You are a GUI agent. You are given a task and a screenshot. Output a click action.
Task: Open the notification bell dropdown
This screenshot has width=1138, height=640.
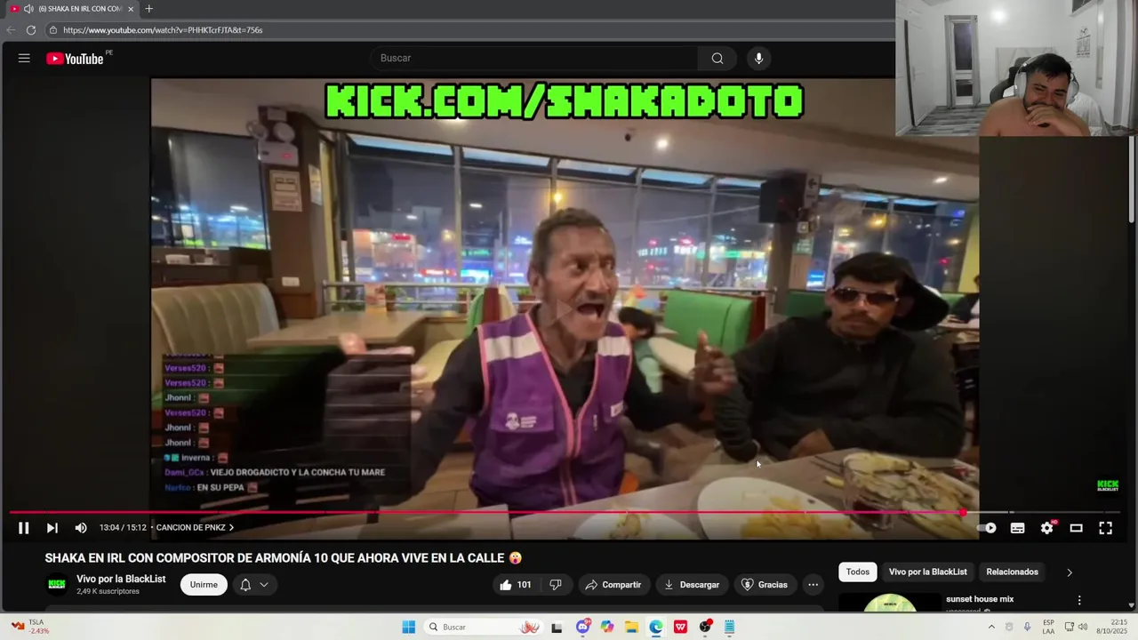(x=253, y=585)
